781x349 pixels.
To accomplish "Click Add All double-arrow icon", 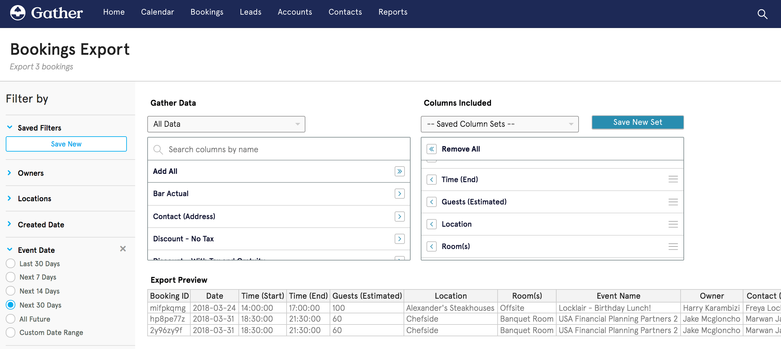I will pyautogui.click(x=399, y=171).
